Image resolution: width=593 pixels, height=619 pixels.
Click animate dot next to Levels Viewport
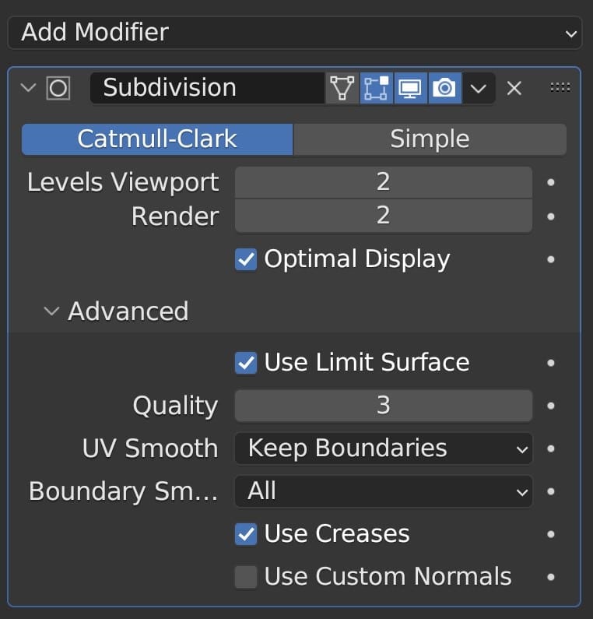(x=551, y=182)
